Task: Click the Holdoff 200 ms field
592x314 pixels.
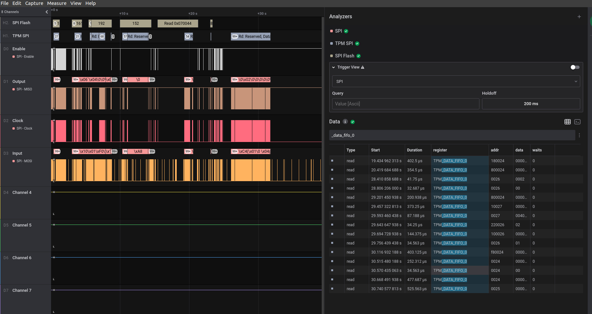Action: click(x=530, y=104)
